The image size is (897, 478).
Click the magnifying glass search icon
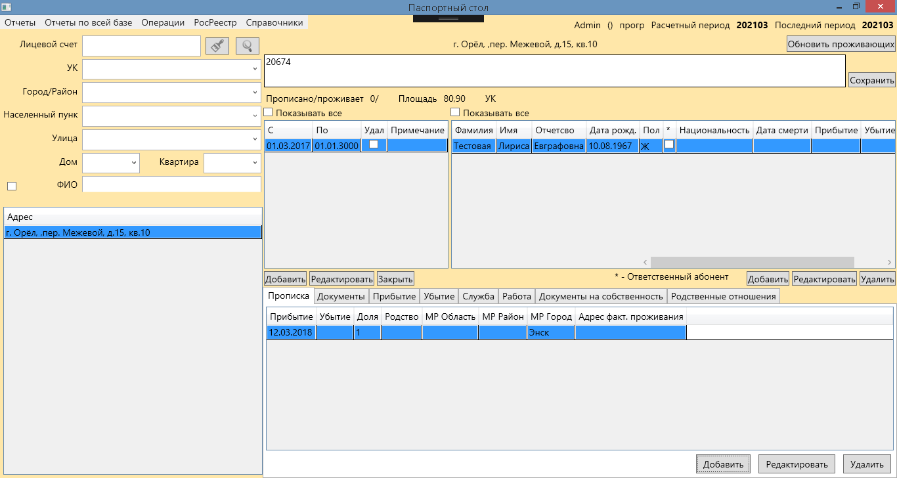tap(248, 46)
